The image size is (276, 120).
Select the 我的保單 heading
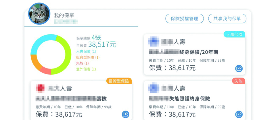coord(64,15)
